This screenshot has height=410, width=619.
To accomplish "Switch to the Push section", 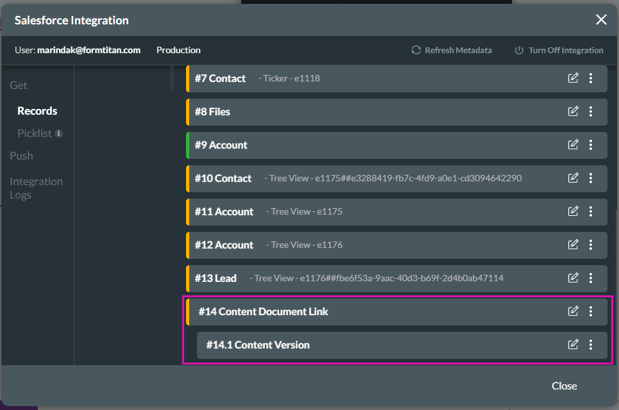I will [21, 156].
